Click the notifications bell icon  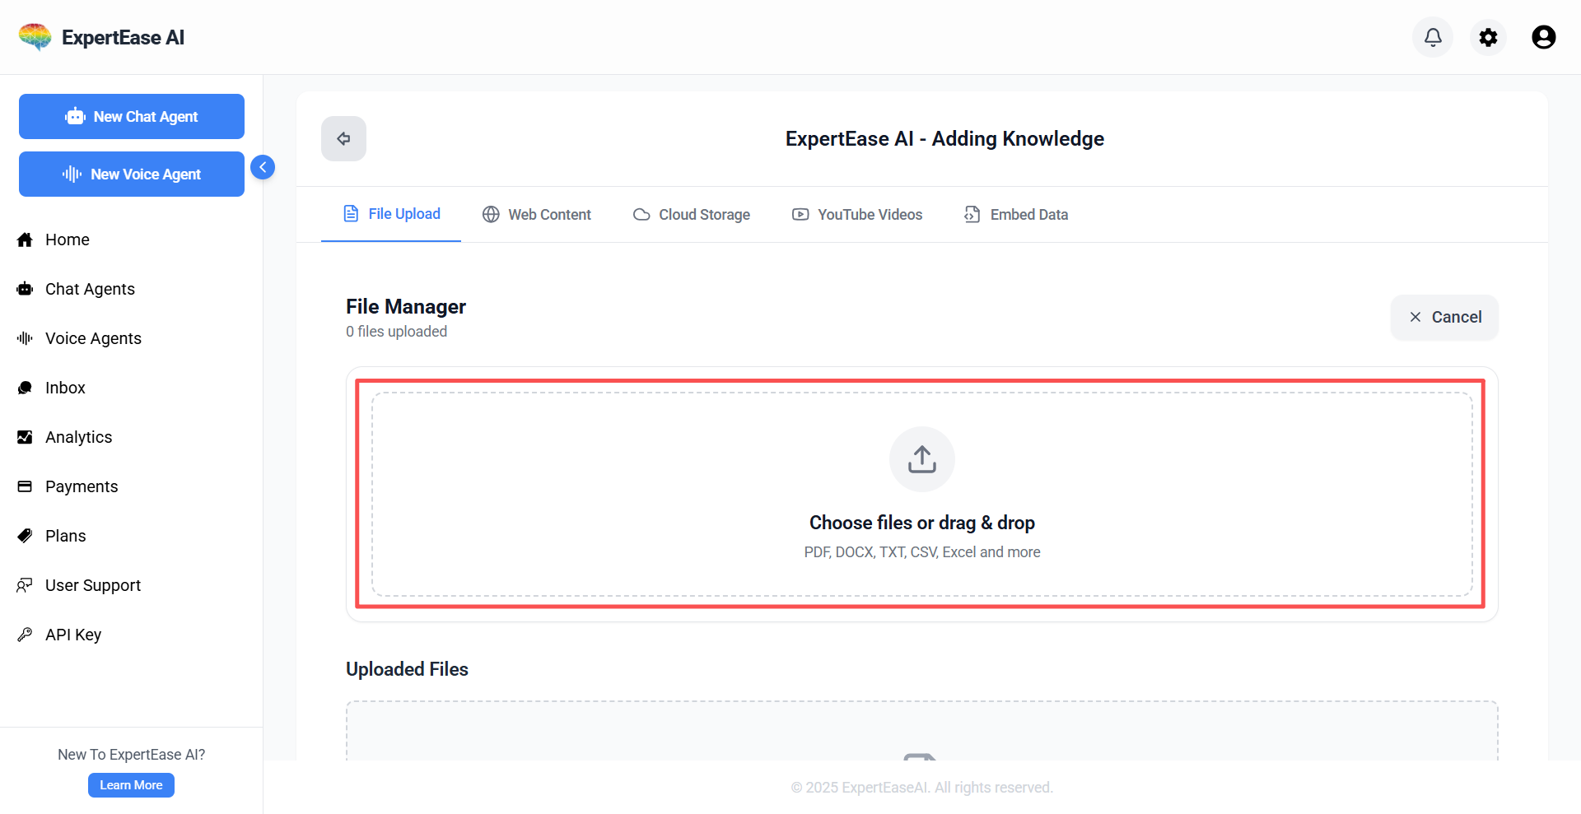(1433, 37)
